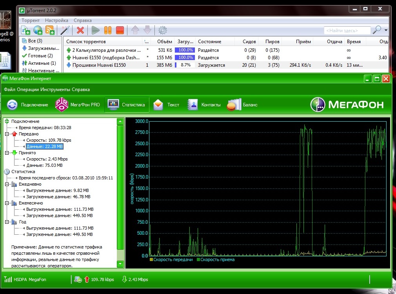Click the red upload speed arrow
This screenshot has height=294, width=396.
(x=87, y=279)
